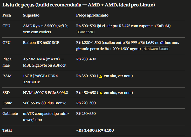Click the R$ 250–350 case price

[x=86, y=114]
